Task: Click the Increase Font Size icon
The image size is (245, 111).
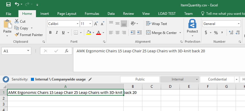Action: tap(96, 24)
